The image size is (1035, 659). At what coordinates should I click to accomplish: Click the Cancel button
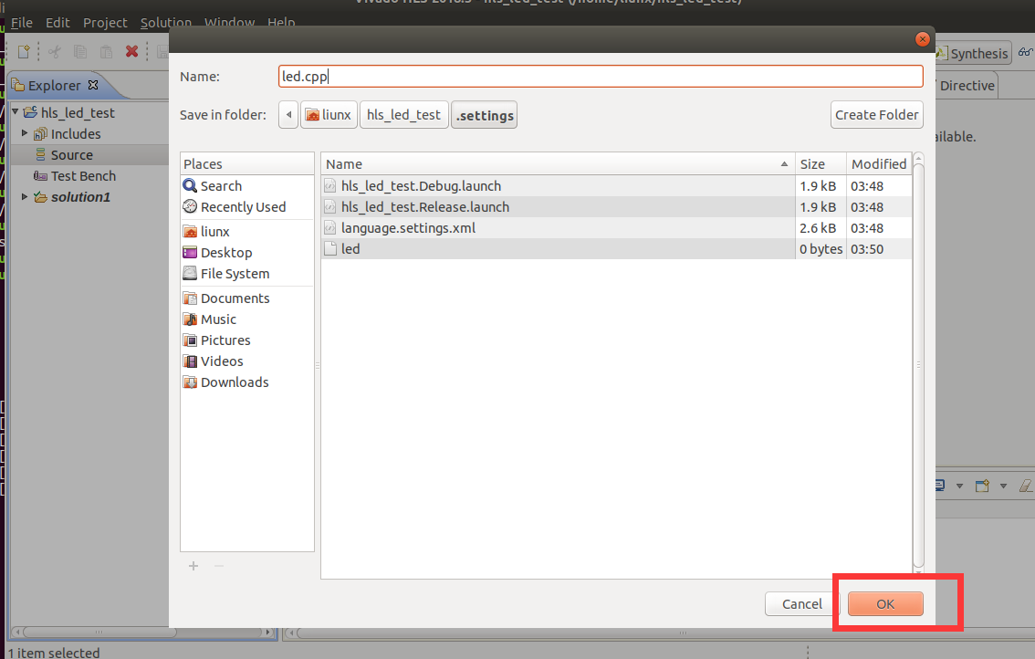(x=802, y=604)
